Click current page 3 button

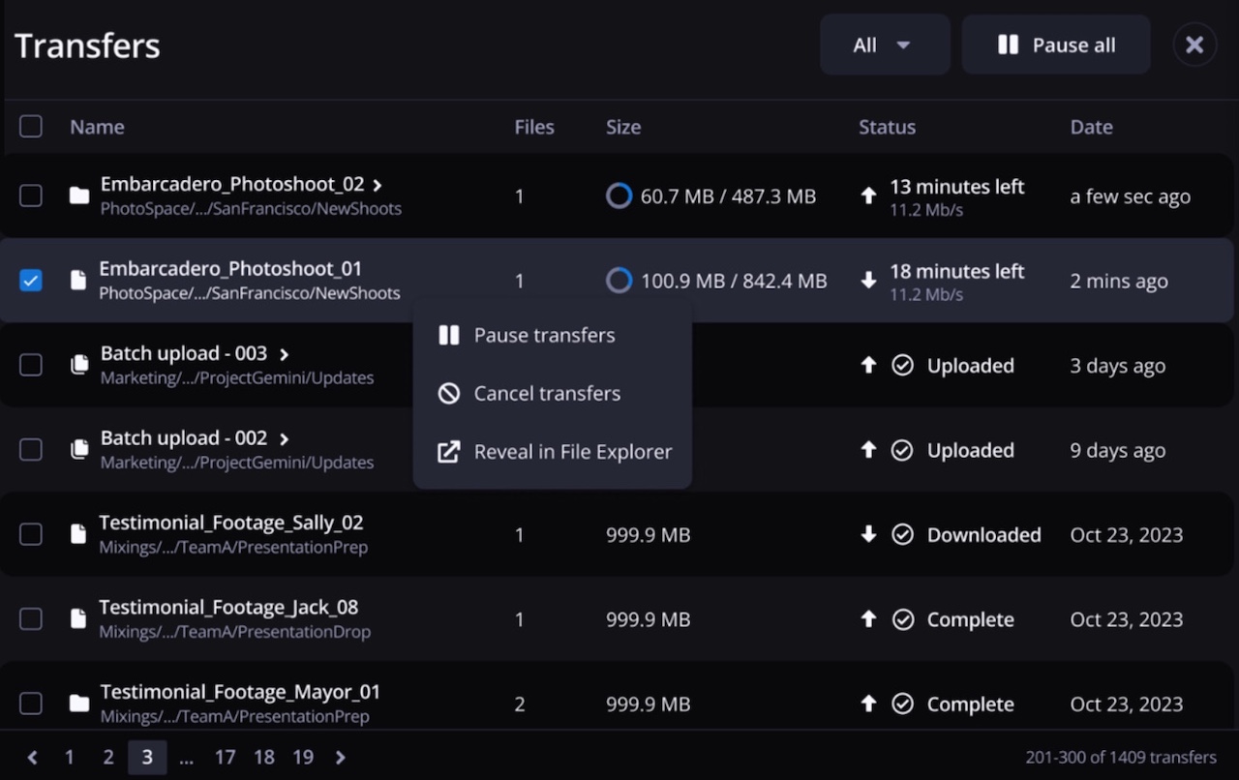point(147,758)
